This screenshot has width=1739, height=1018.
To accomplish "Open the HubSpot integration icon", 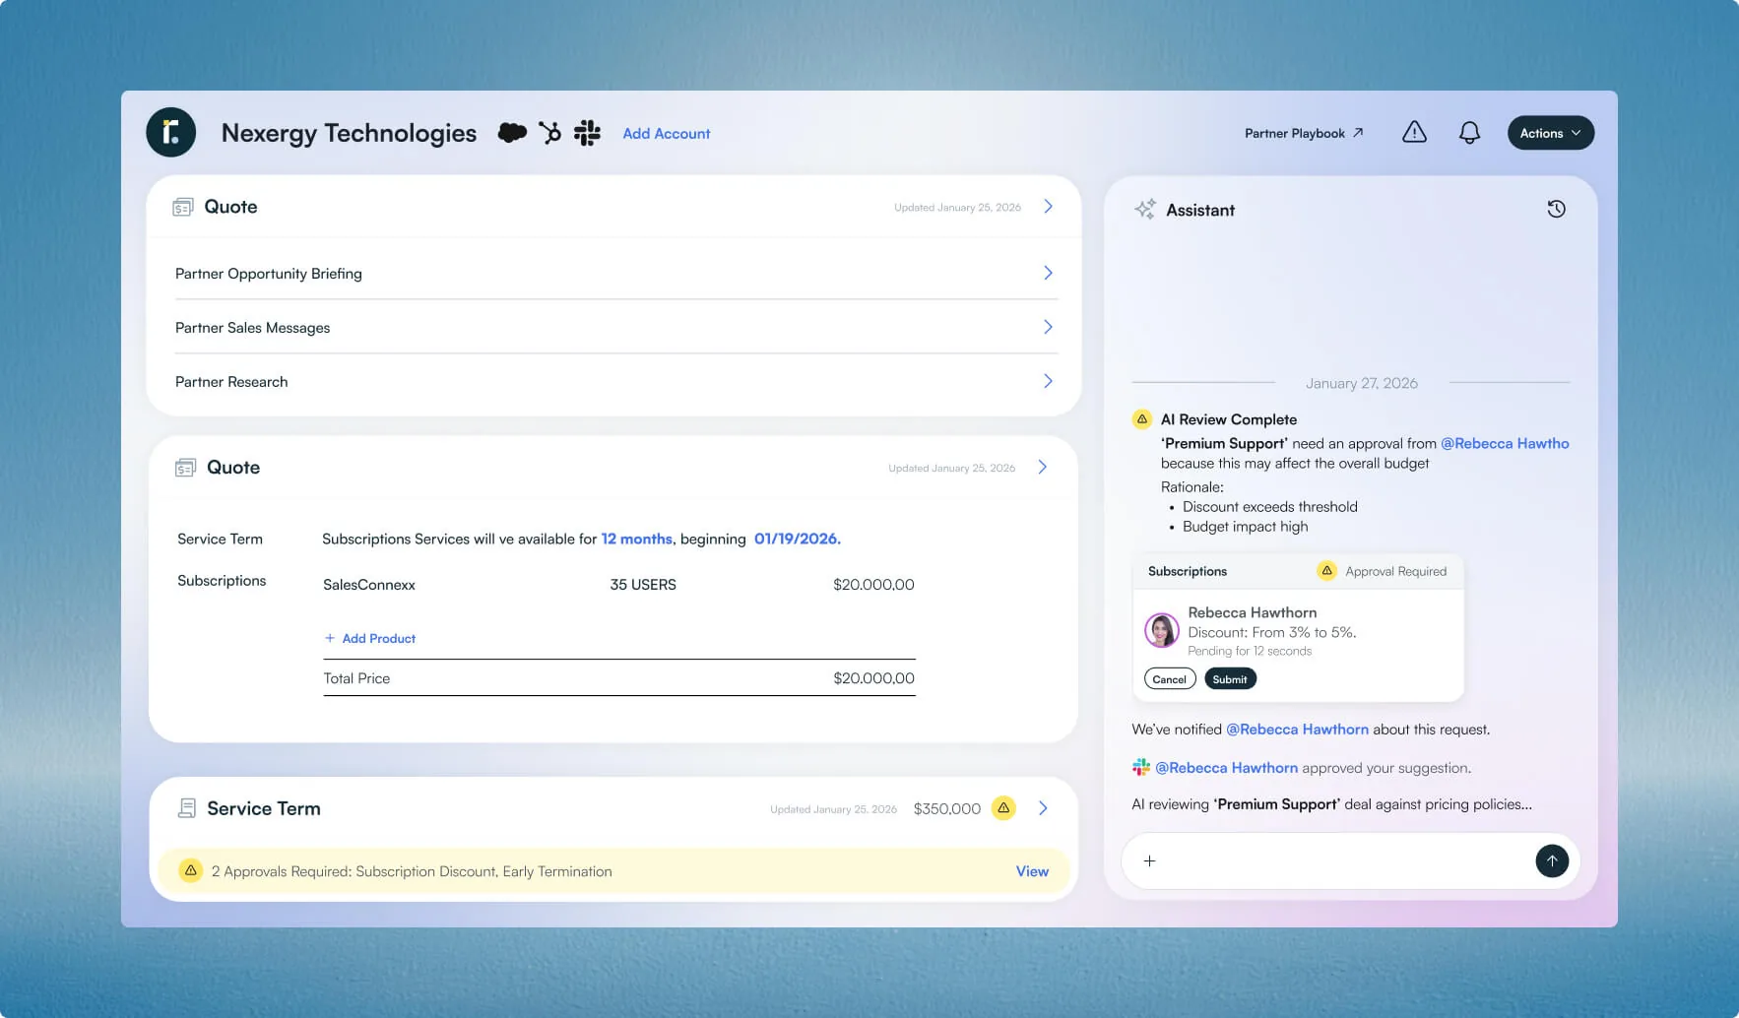I will (549, 133).
